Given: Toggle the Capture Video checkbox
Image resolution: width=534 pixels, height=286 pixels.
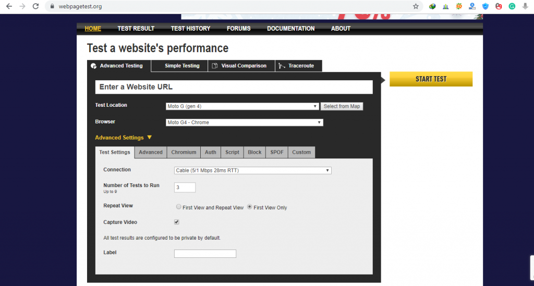Looking at the screenshot, I should [x=176, y=222].
